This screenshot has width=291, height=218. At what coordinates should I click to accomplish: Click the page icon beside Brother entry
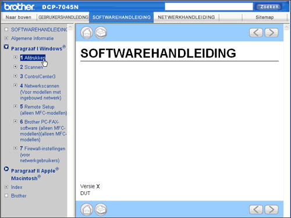coord(6,195)
